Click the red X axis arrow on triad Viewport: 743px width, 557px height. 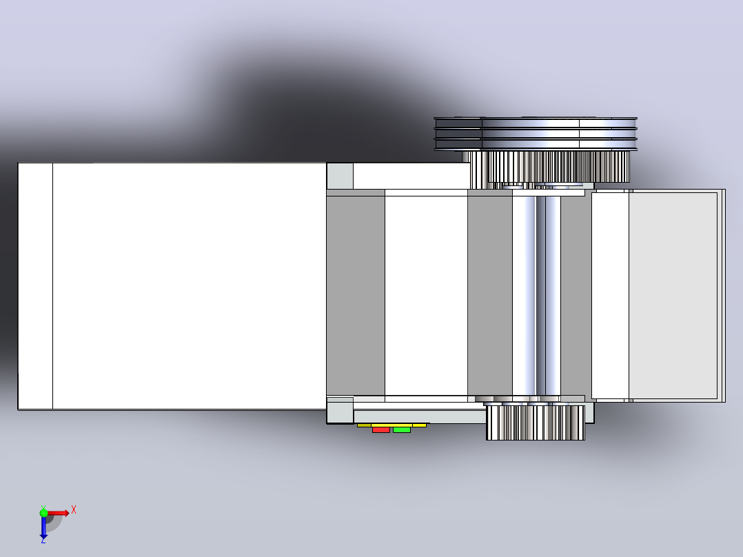click(x=59, y=513)
